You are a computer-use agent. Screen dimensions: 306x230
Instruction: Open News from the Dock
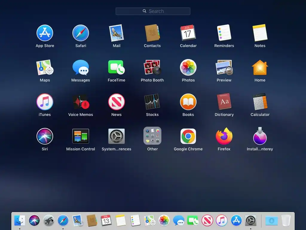click(207, 220)
